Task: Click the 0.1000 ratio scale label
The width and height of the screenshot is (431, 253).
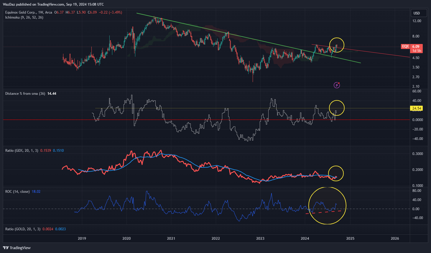Action: [417, 186]
